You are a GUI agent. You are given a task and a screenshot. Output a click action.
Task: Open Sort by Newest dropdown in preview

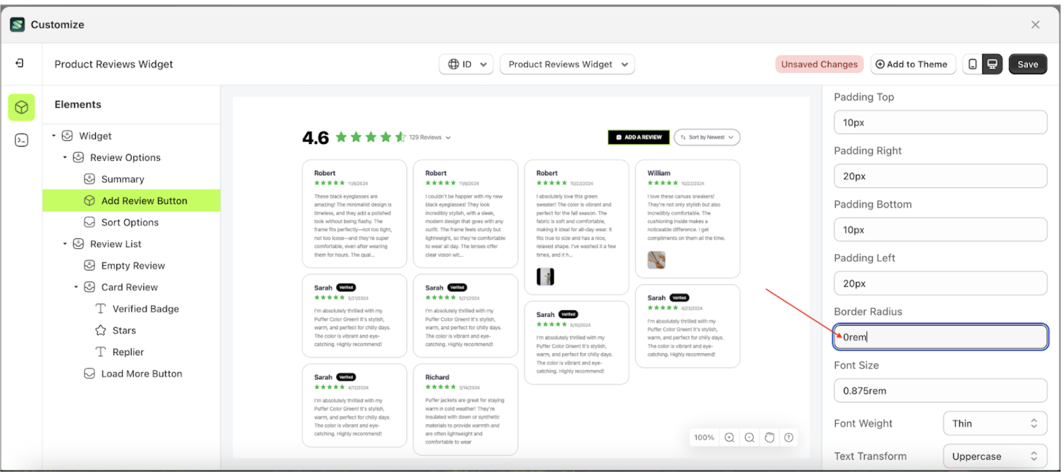tap(707, 137)
